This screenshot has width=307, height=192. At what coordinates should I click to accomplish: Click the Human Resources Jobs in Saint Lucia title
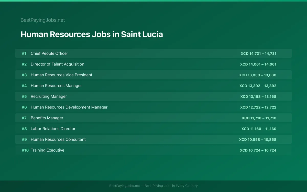92,34
